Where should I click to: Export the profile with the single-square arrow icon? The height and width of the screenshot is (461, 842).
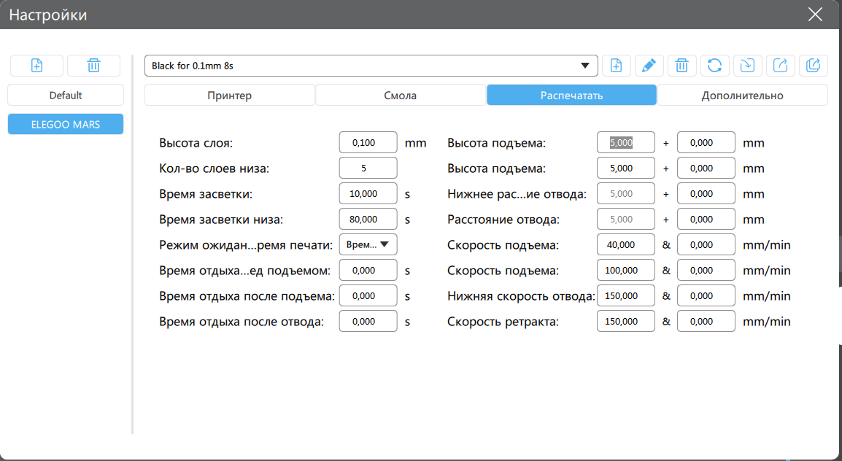coord(780,66)
